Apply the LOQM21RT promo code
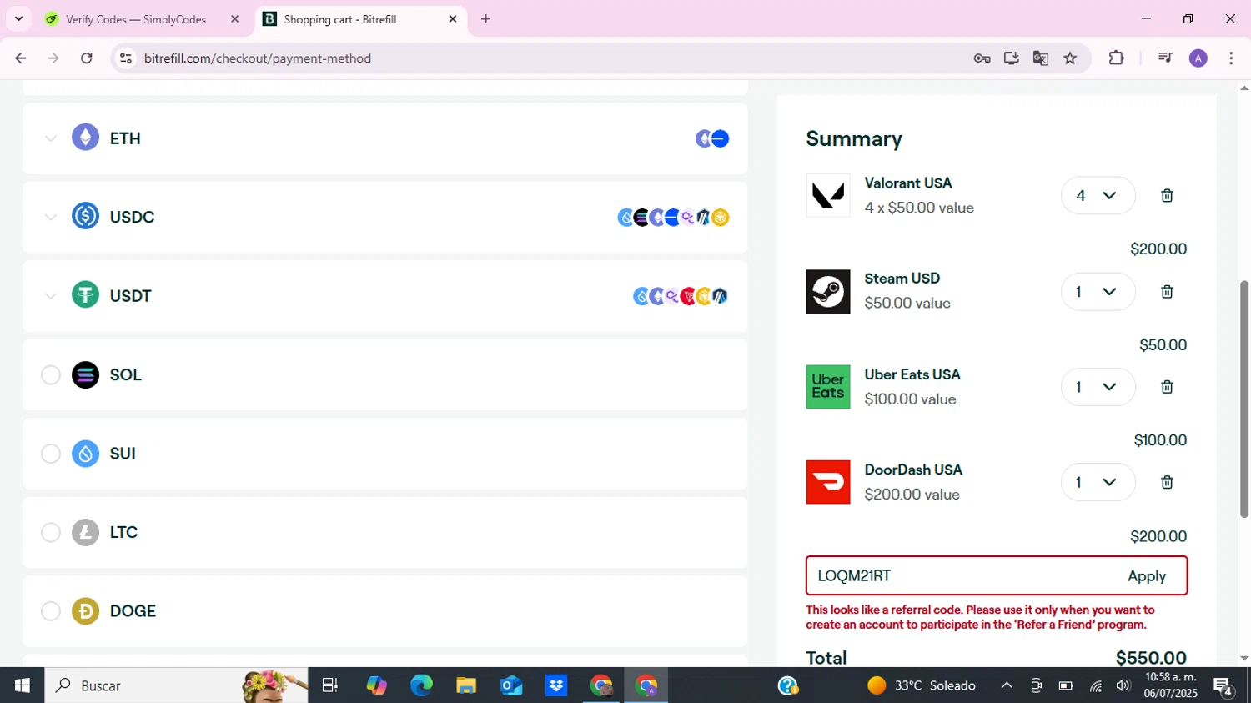1251x703 pixels. [1147, 576]
